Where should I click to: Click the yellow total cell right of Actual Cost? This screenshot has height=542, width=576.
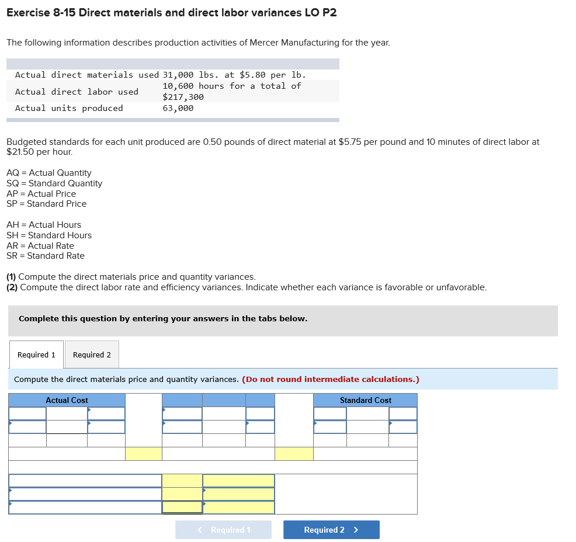(x=144, y=453)
